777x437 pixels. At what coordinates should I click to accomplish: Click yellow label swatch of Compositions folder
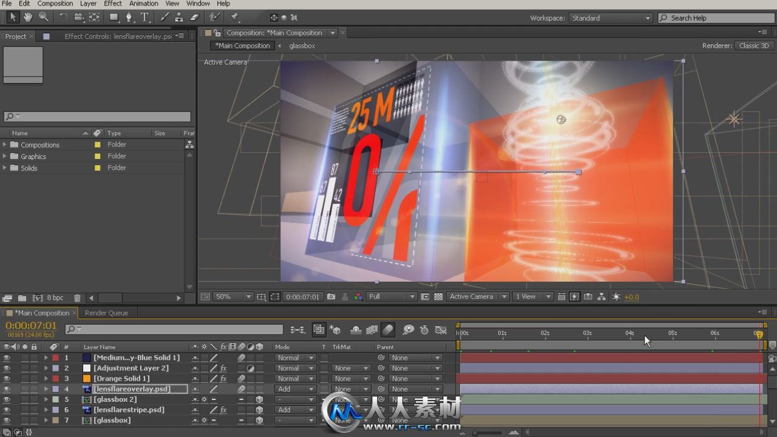[97, 145]
